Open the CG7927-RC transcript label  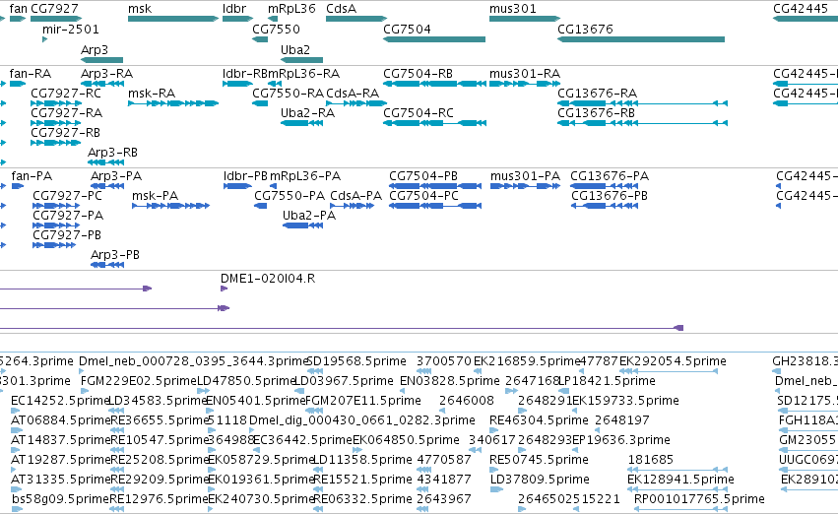pos(66,94)
